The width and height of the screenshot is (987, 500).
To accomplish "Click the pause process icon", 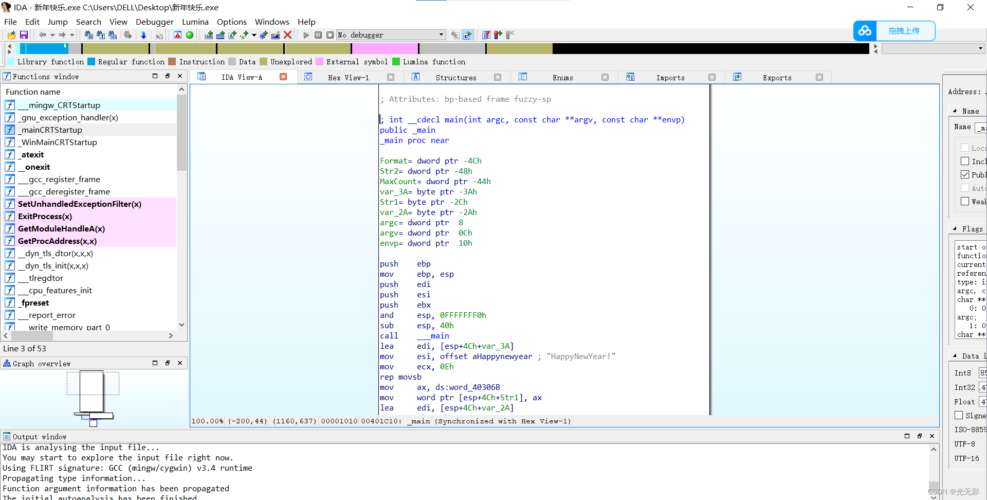I will tap(318, 35).
